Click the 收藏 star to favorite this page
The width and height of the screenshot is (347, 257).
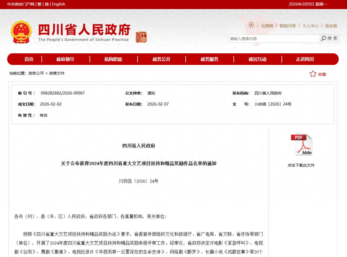coord(318,74)
